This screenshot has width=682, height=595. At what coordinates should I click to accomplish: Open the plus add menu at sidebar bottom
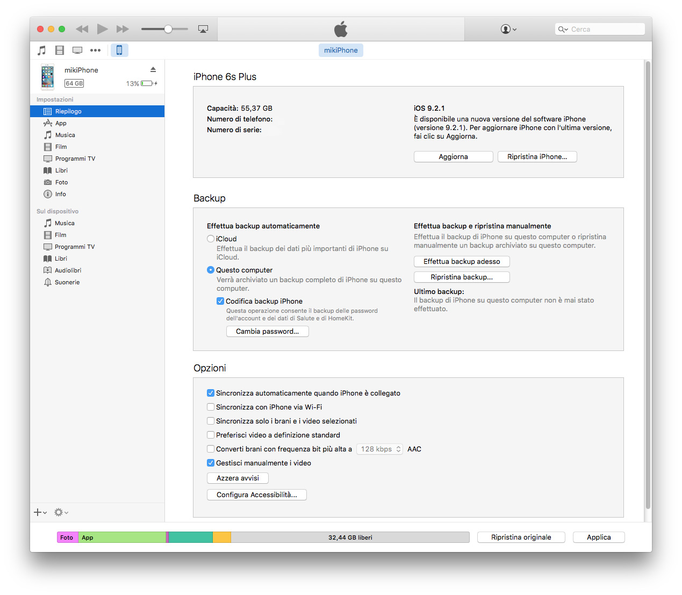click(x=40, y=512)
